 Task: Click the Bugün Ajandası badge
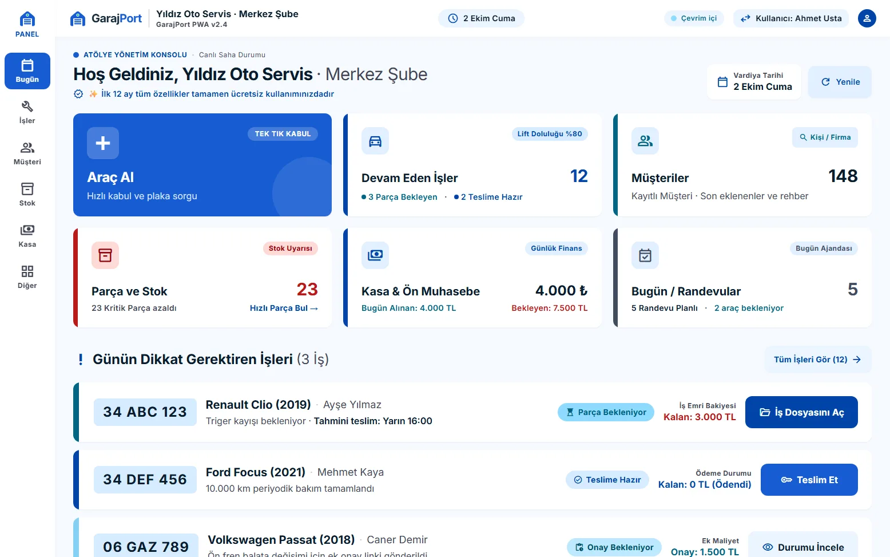coord(824,248)
